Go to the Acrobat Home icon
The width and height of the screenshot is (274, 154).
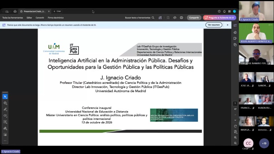coord(15,11)
